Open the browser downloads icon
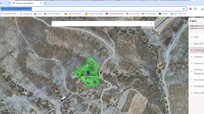This screenshot has height=114, width=204. tap(202, 9)
